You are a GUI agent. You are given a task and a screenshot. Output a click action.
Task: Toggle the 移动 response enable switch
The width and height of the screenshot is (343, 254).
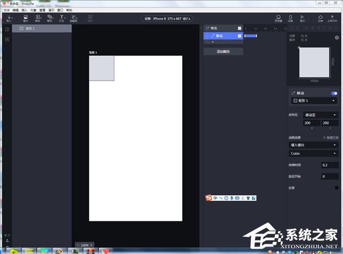tap(334, 92)
